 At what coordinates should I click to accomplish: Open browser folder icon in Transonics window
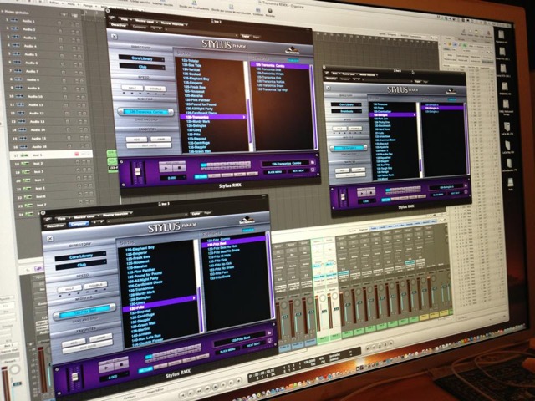313,163
